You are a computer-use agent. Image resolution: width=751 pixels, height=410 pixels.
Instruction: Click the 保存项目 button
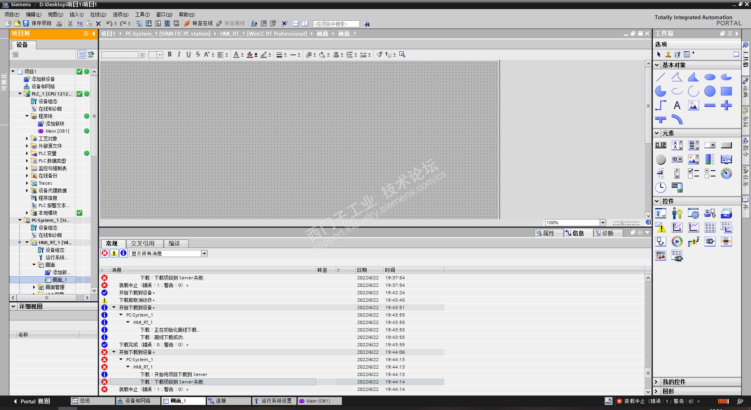point(37,23)
